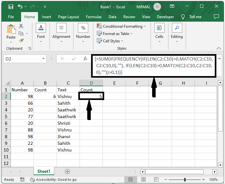The height and width of the screenshot is (184, 225).
Task: Click the cell containing Shristi
Action: [68, 123]
